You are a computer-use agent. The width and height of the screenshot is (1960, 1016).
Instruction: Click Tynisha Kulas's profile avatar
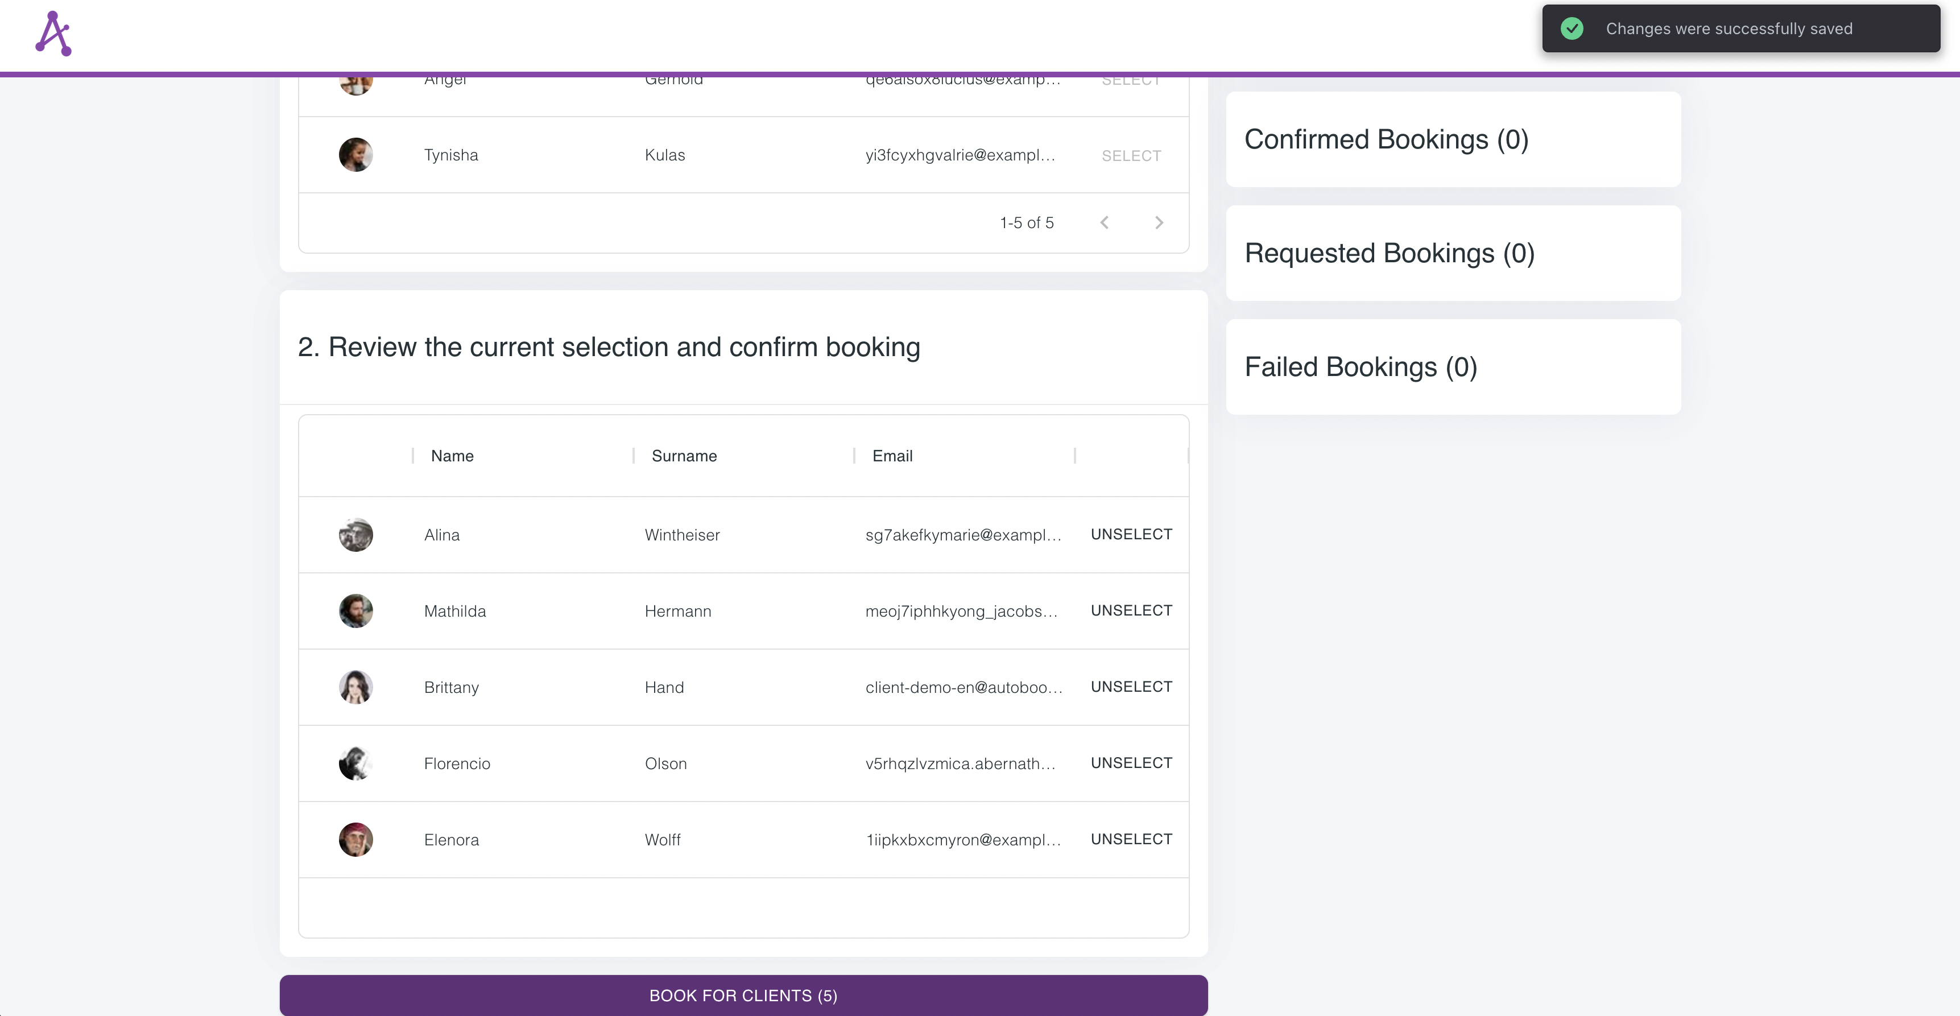click(355, 155)
